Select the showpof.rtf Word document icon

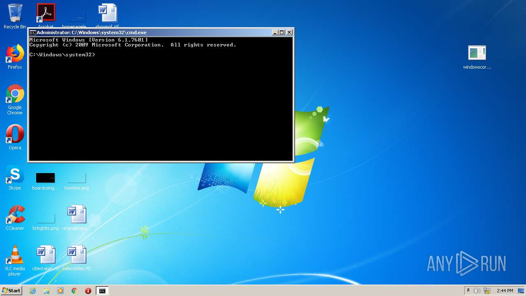click(x=107, y=13)
